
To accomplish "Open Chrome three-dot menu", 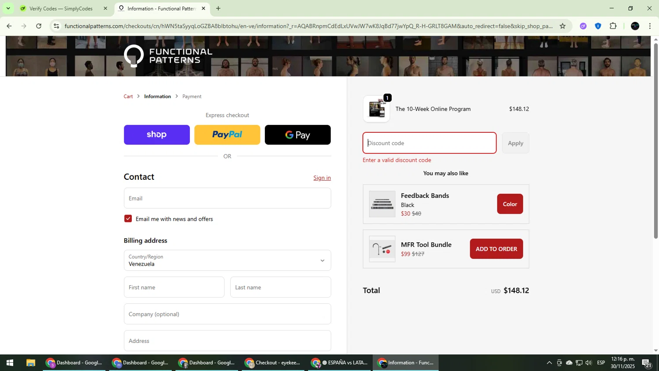I will tap(650, 26).
